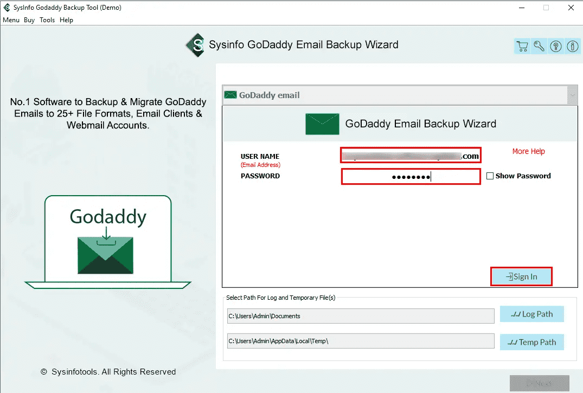This screenshot has height=393, width=583.
Task: Click the Log Path button
Action: 531,314
